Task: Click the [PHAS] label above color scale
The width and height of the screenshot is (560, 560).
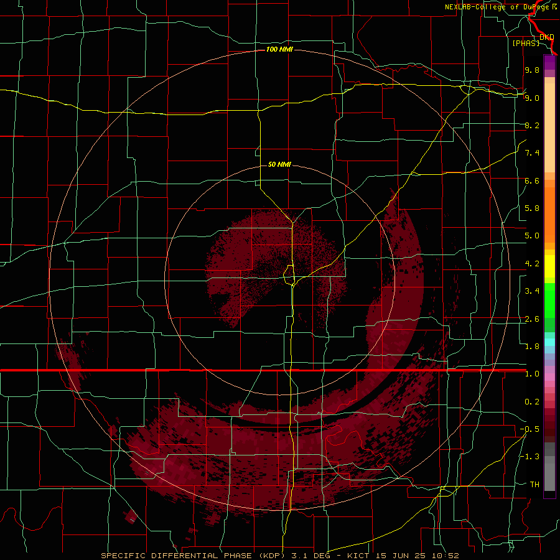Action: click(526, 43)
